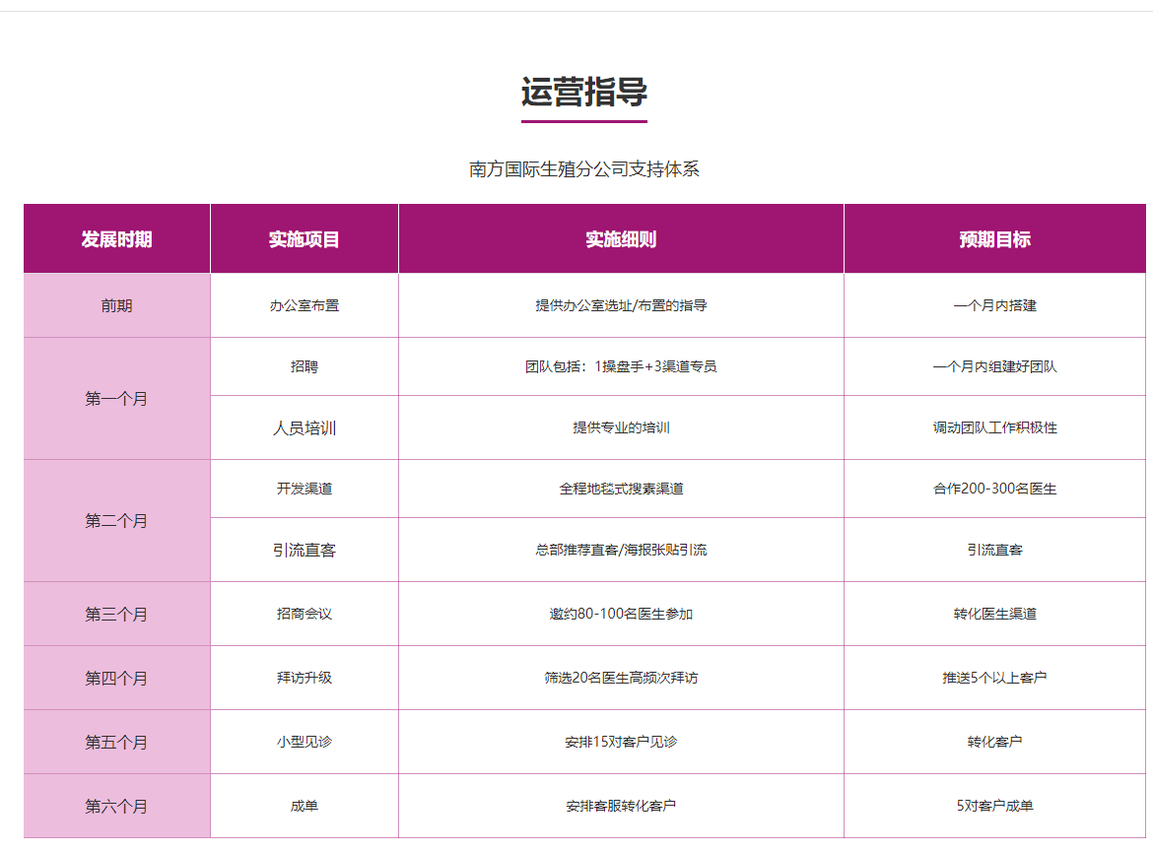
Task: Click the 引流直客 project cell
Action: coord(303,550)
